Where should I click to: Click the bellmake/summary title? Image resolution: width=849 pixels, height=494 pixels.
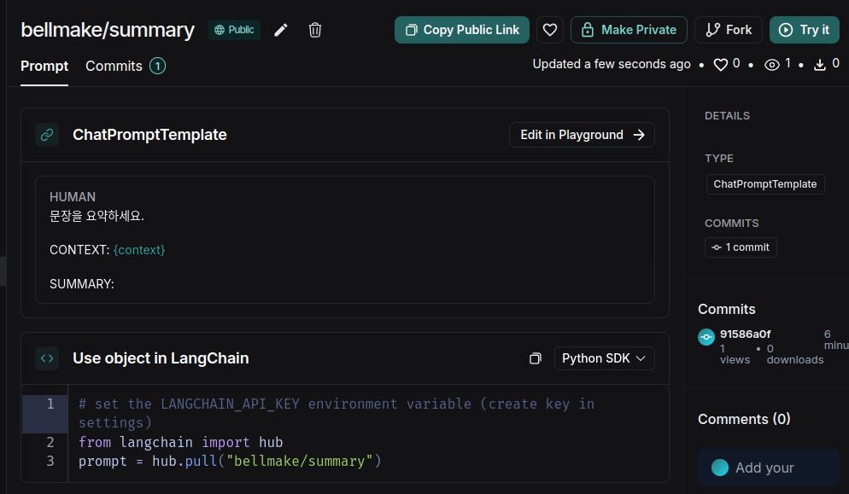pyautogui.click(x=108, y=30)
